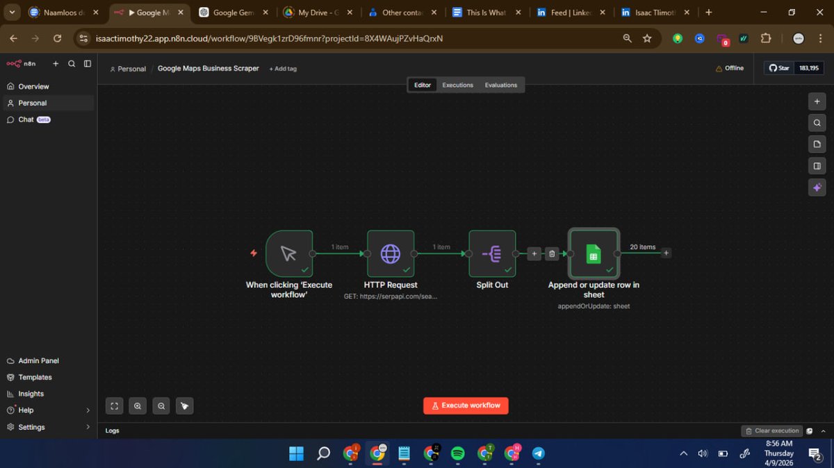This screenshot has height=468, width=834.
Task: Switch to the Executions tab
Action: tap(457, 85)
